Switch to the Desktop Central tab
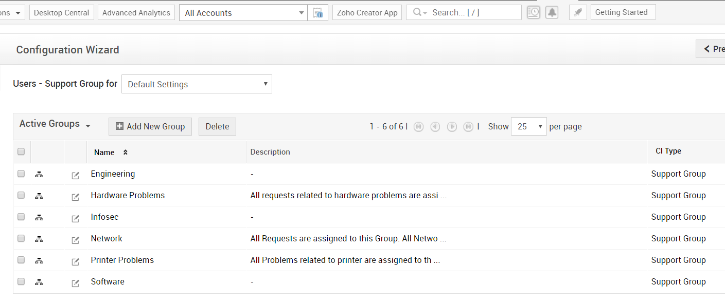Screen dimensions: 725x304 [x=62, y=13]
